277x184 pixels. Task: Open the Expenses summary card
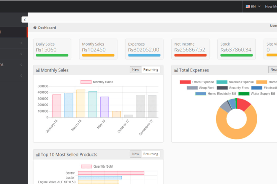(x=144, y=49)
